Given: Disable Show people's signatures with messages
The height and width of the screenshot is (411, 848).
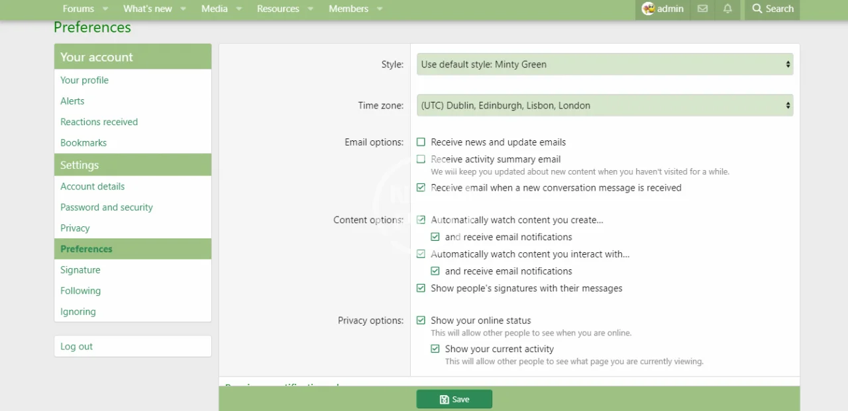Looking at the screenshot, I should coord(421,289).
